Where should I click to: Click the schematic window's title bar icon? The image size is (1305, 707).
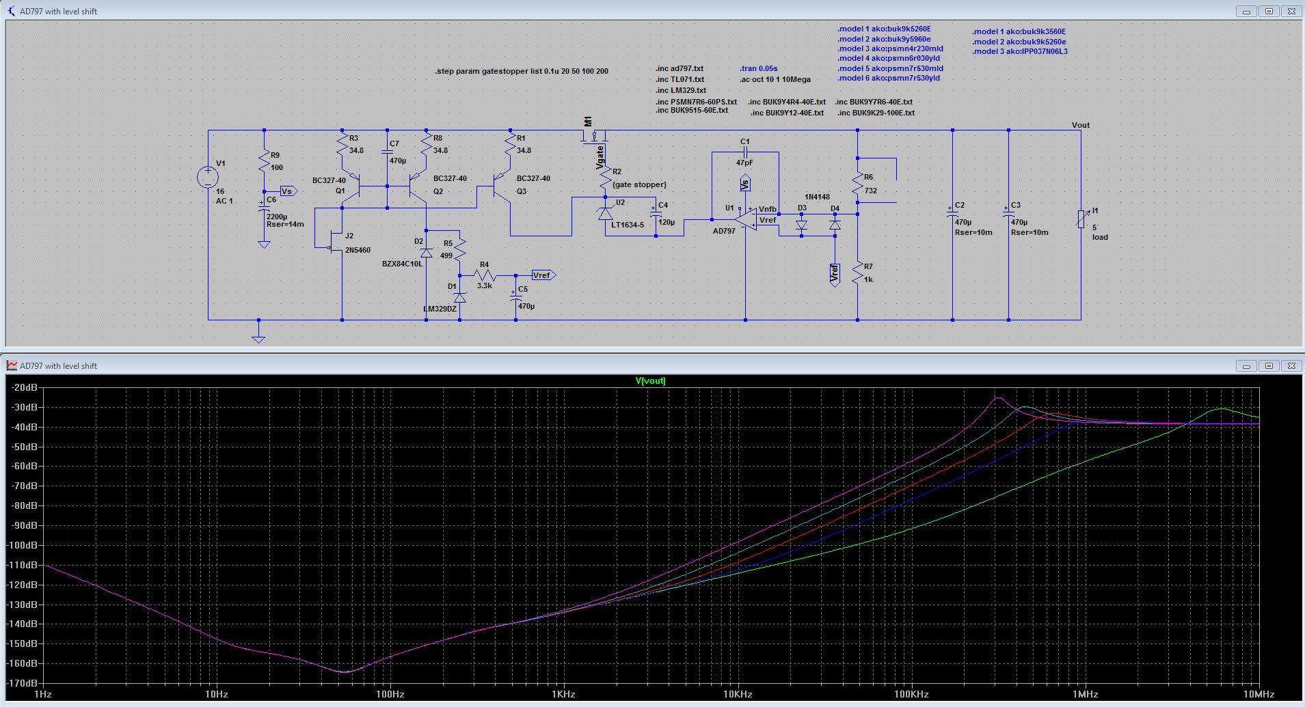pos(12,11)
